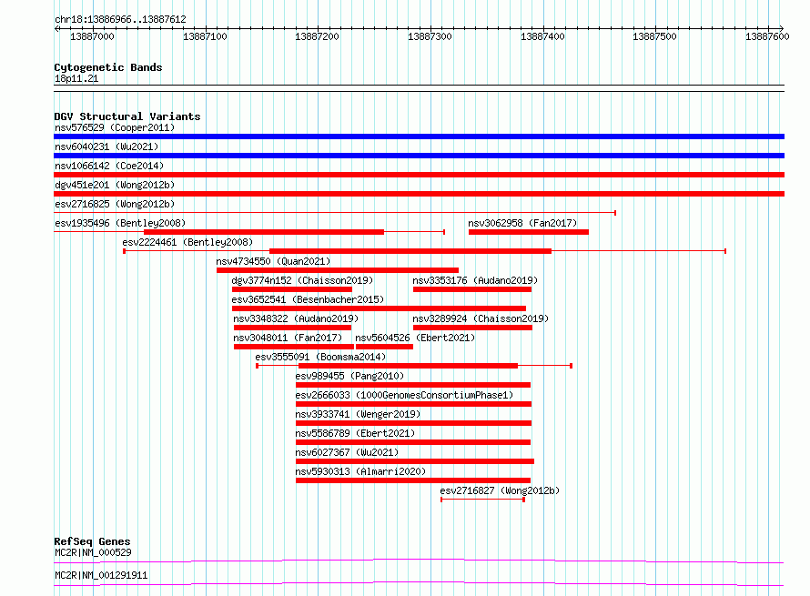Open the MC2R|NM_001291911 gene label

click(101, 575)
